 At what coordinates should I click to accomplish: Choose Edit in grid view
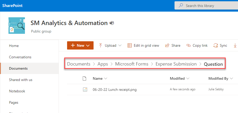pyautogui.click(x=147, y=45)
